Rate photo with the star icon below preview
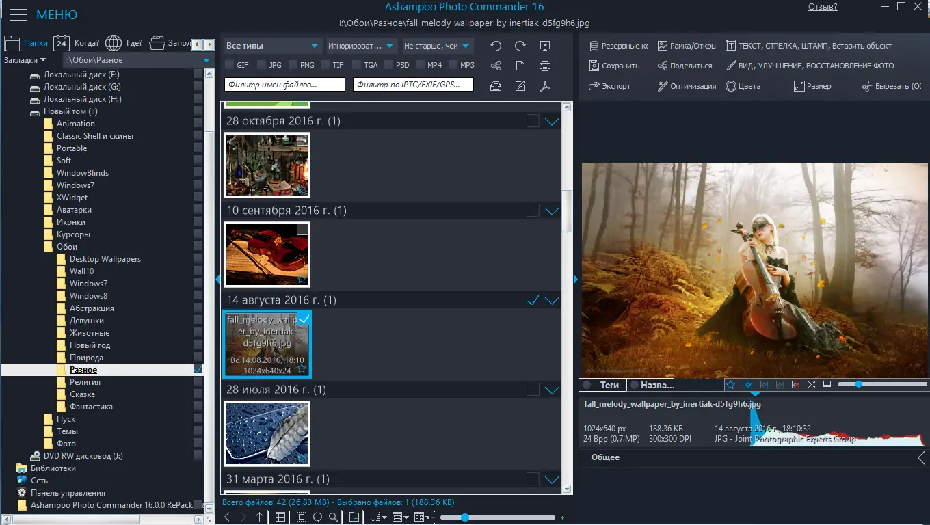This screenshot has height=525, width=930. point(730,384)
